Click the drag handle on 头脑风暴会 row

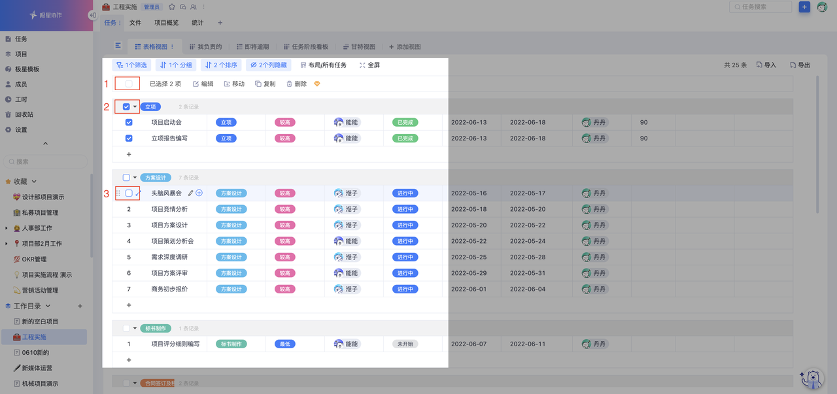(x=118, y=193)
